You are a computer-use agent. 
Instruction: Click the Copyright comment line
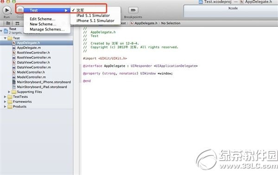click(x=131, y=47)
